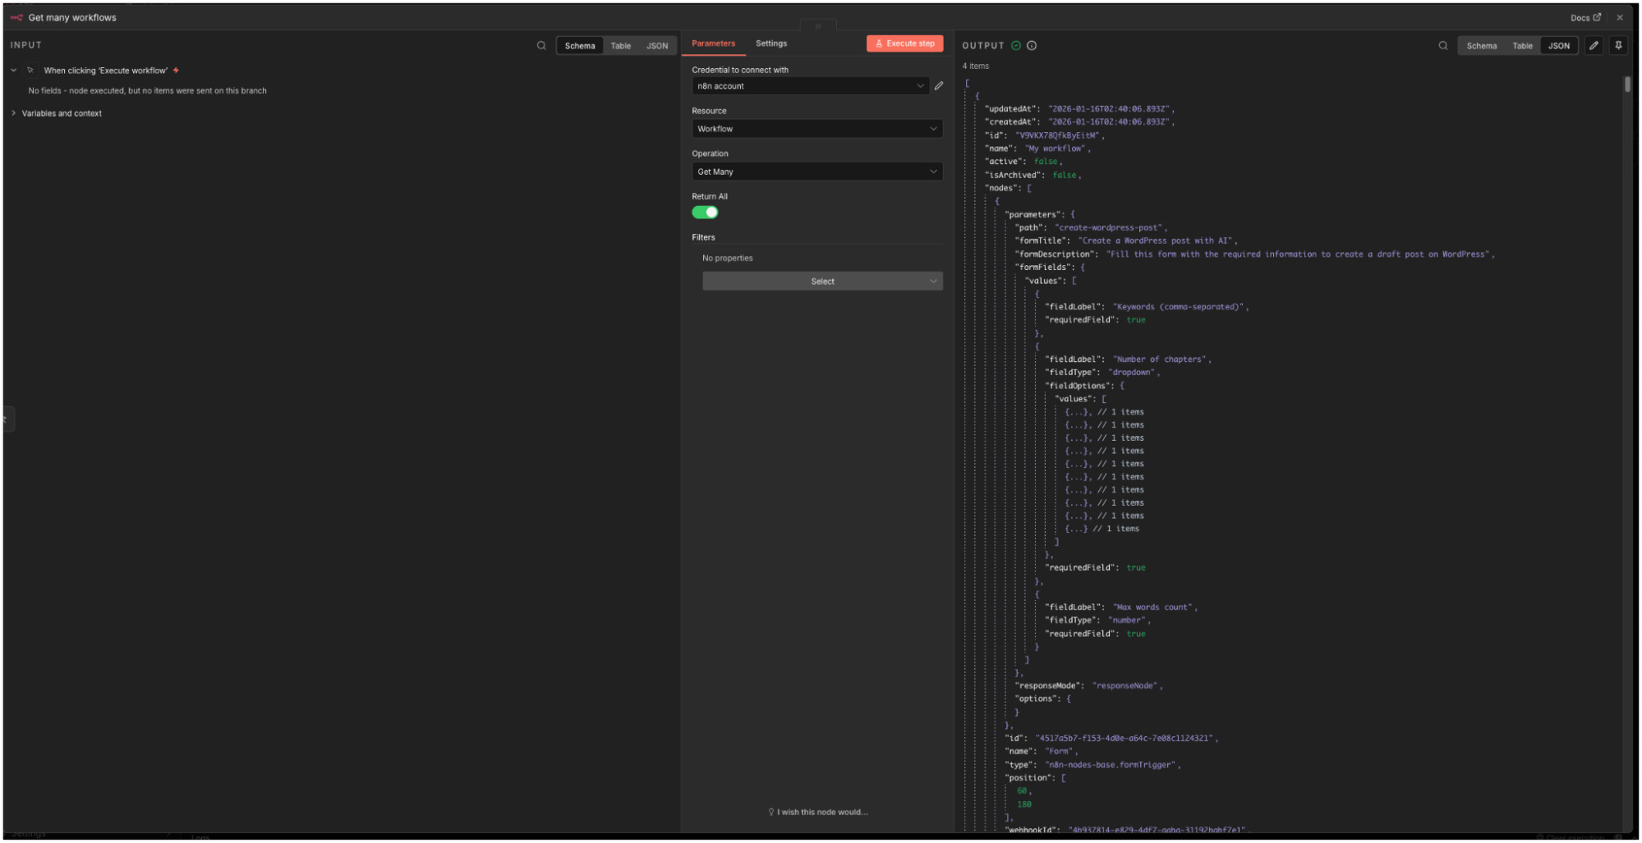
Task: Switch to the Settings tab
Action: pos(770,44)
